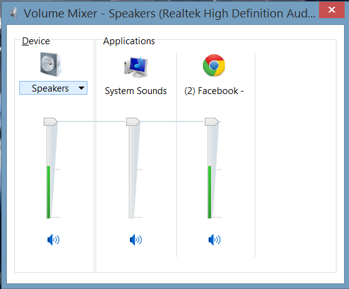349x289 pixels.
Task: Click the Applications group label
Action: tap(129, 41)
